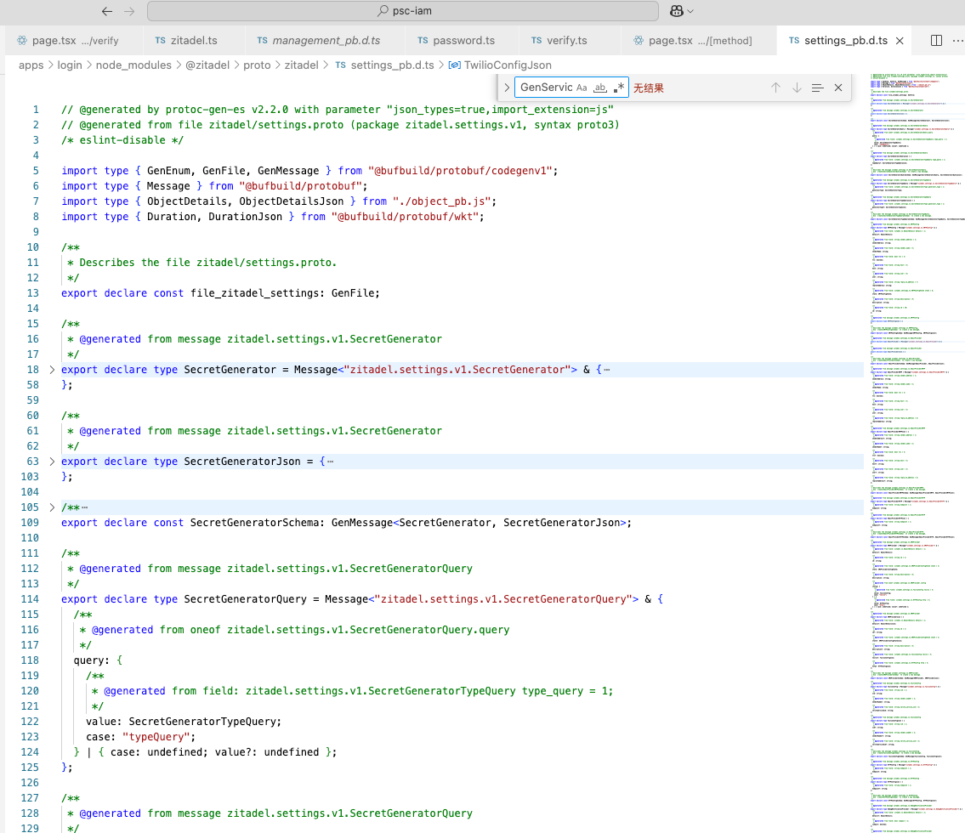Click line number 114 in the gutter
Screen dimensions: 965x833
[30, 599]
